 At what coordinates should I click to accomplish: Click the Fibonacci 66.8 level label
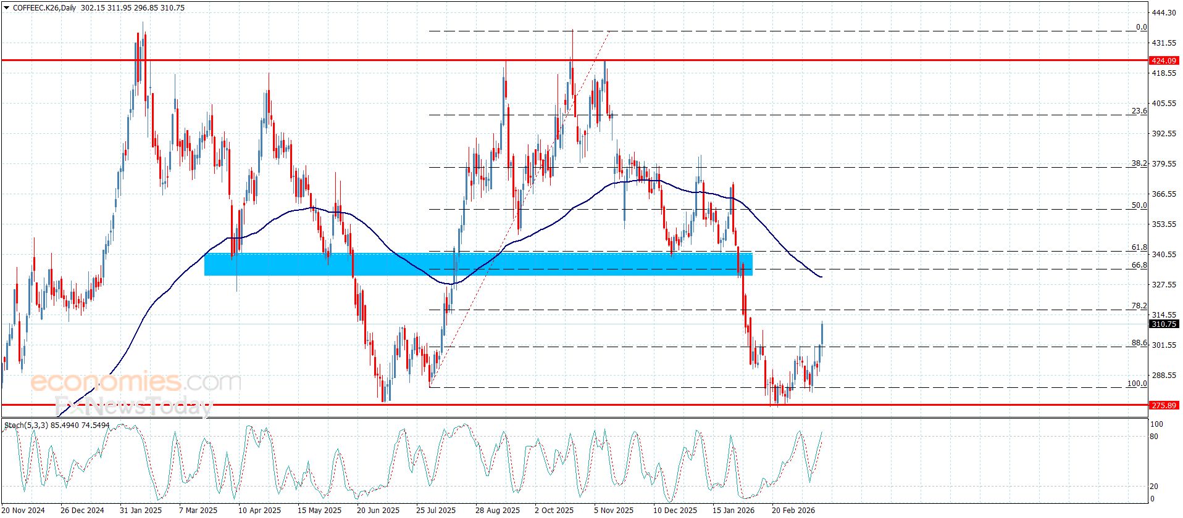(1139, 265)
